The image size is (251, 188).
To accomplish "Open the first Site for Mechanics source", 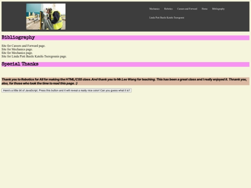I will click(17, 49).
